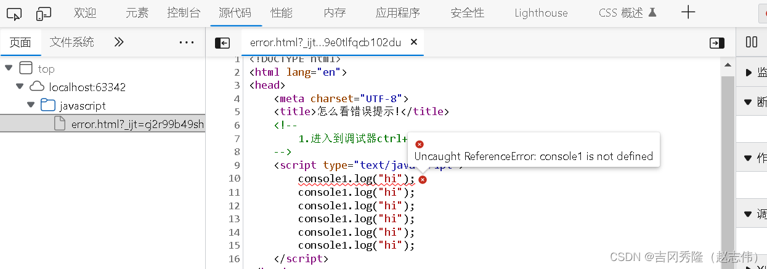
Task: Activate the inspect element picker icon
Action: [x=15, y=13]
